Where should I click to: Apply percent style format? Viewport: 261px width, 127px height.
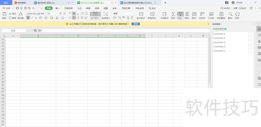tap(119, 18)
